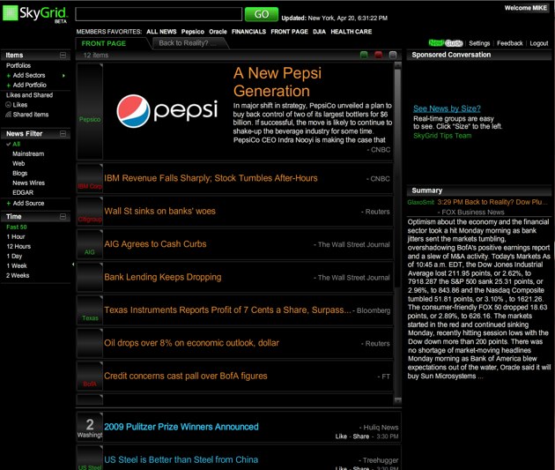
Task: Select the 1 Day time range
Action: (x=14, y=256)
